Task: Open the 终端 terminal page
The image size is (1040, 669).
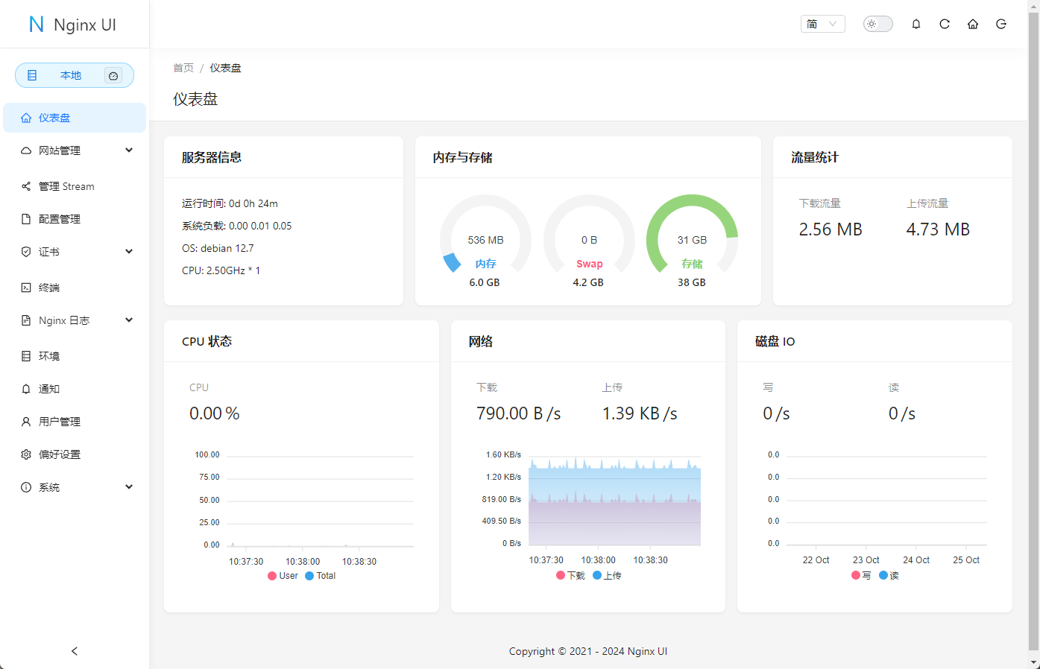Action: coord(49,288)
